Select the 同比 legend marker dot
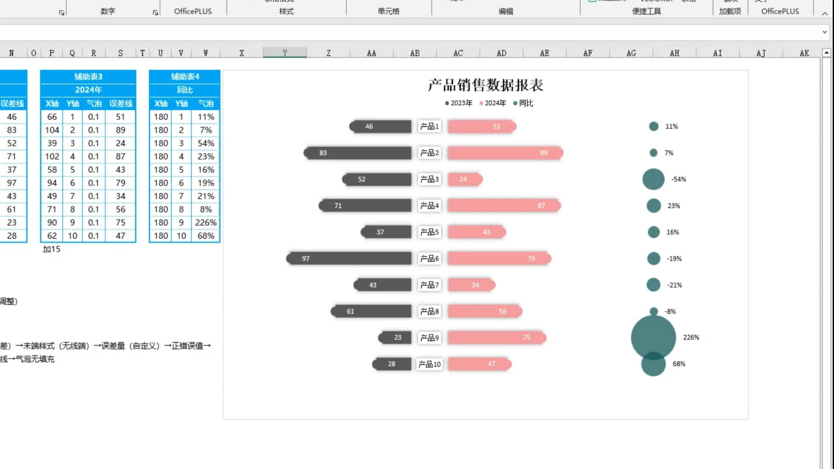 (x=515, y=103)
